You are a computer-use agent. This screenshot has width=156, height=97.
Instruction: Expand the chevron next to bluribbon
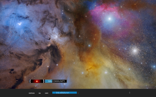point(78,93)
